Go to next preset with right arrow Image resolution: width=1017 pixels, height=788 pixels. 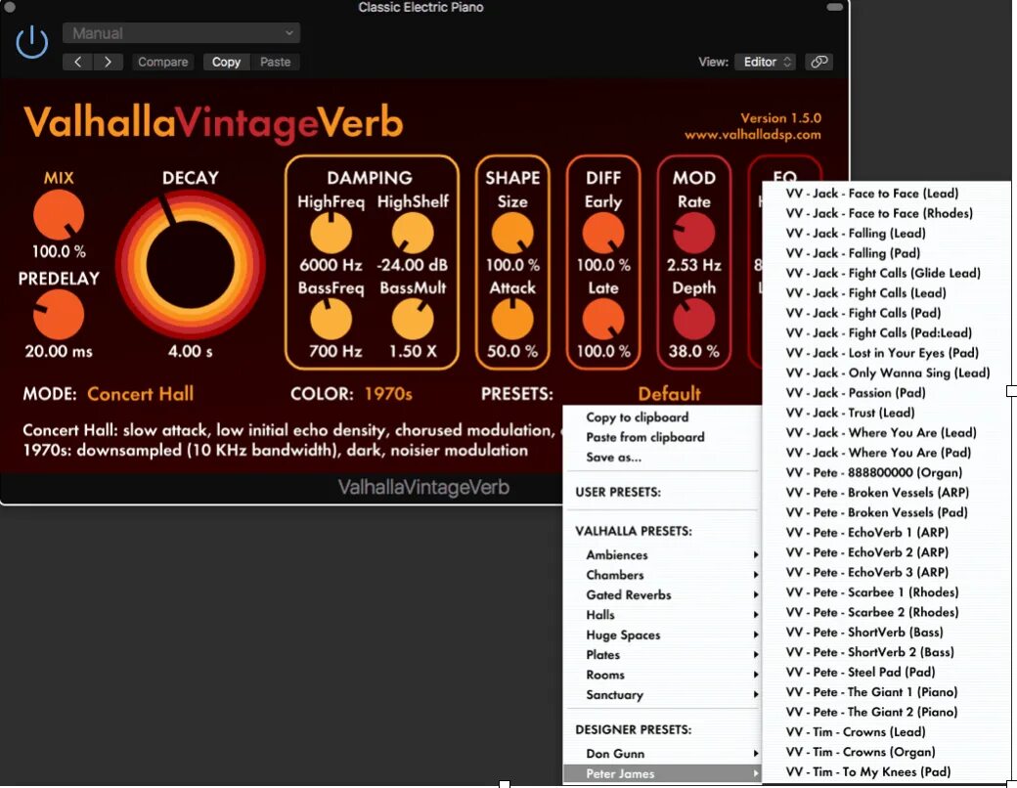coord(108,62)
